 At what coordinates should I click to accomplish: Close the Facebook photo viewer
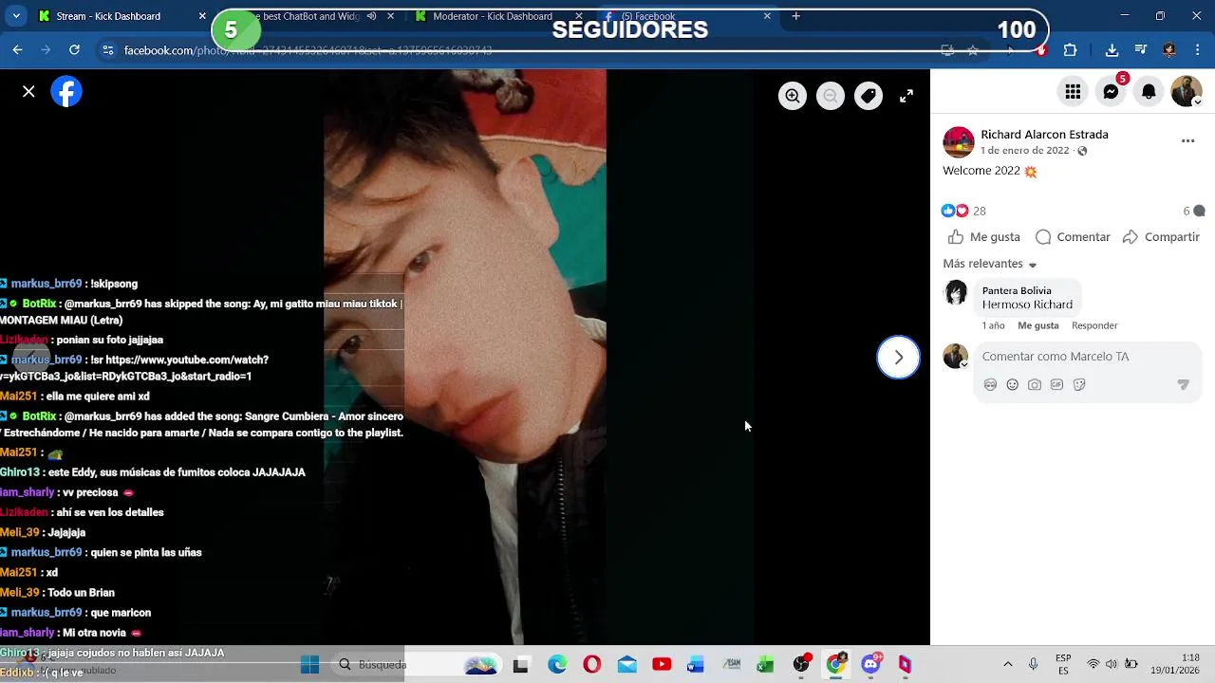[28, 92]
